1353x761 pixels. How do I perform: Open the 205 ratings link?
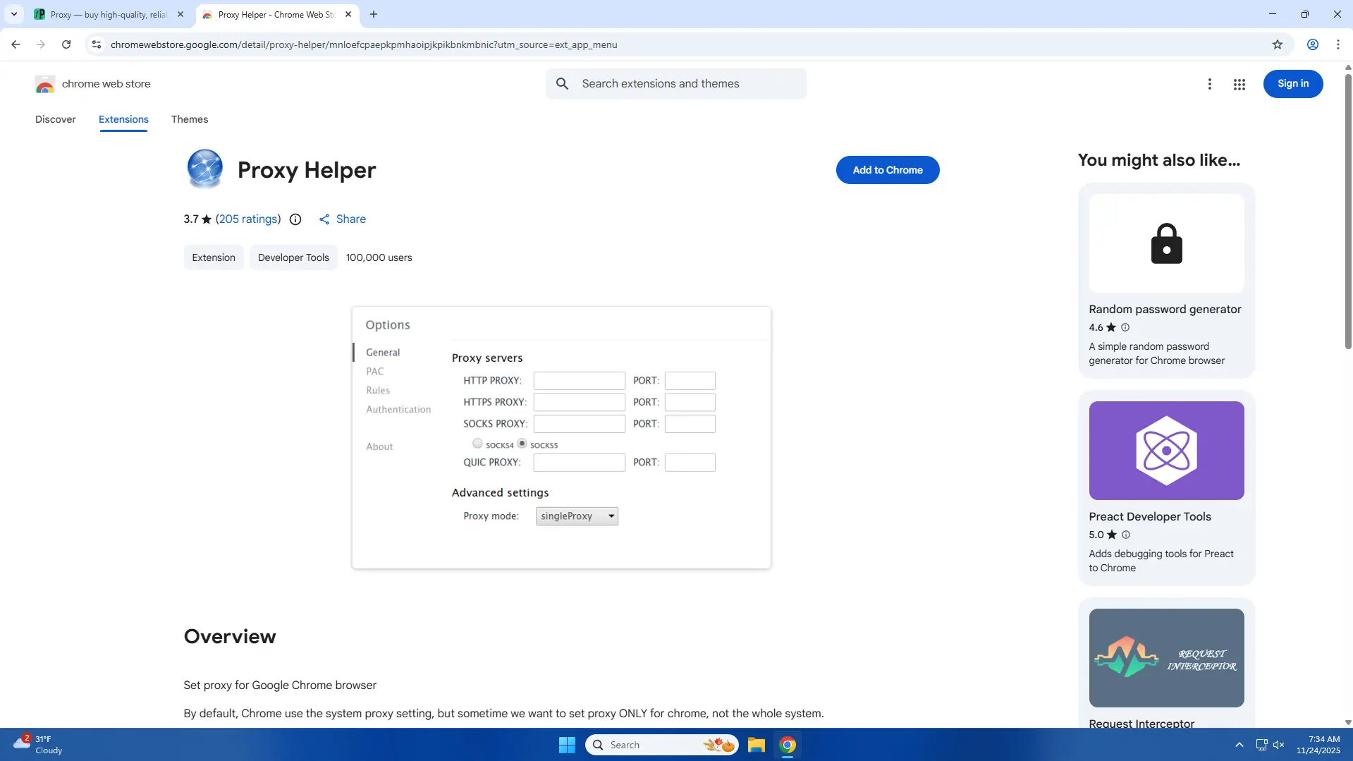coord(248,219)
